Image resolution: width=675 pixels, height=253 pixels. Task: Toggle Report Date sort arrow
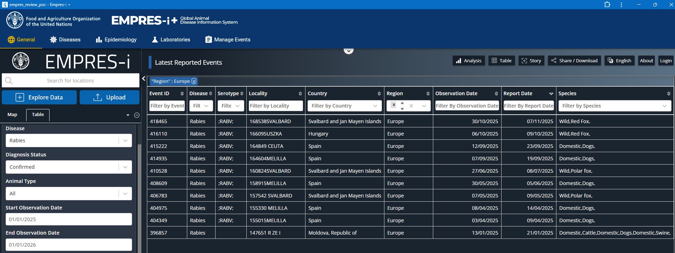pyautogui.click(x=551, y=94)
